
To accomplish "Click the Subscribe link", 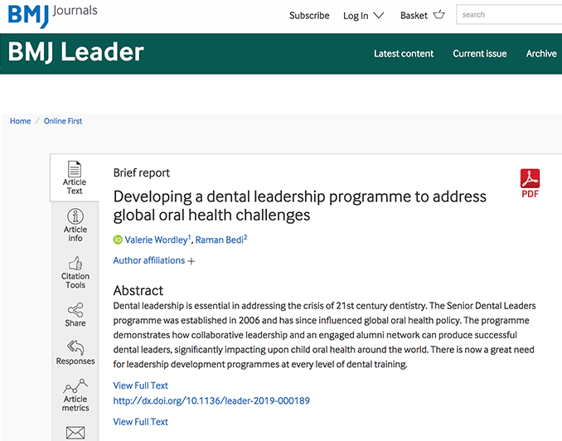I will (309, 16).
